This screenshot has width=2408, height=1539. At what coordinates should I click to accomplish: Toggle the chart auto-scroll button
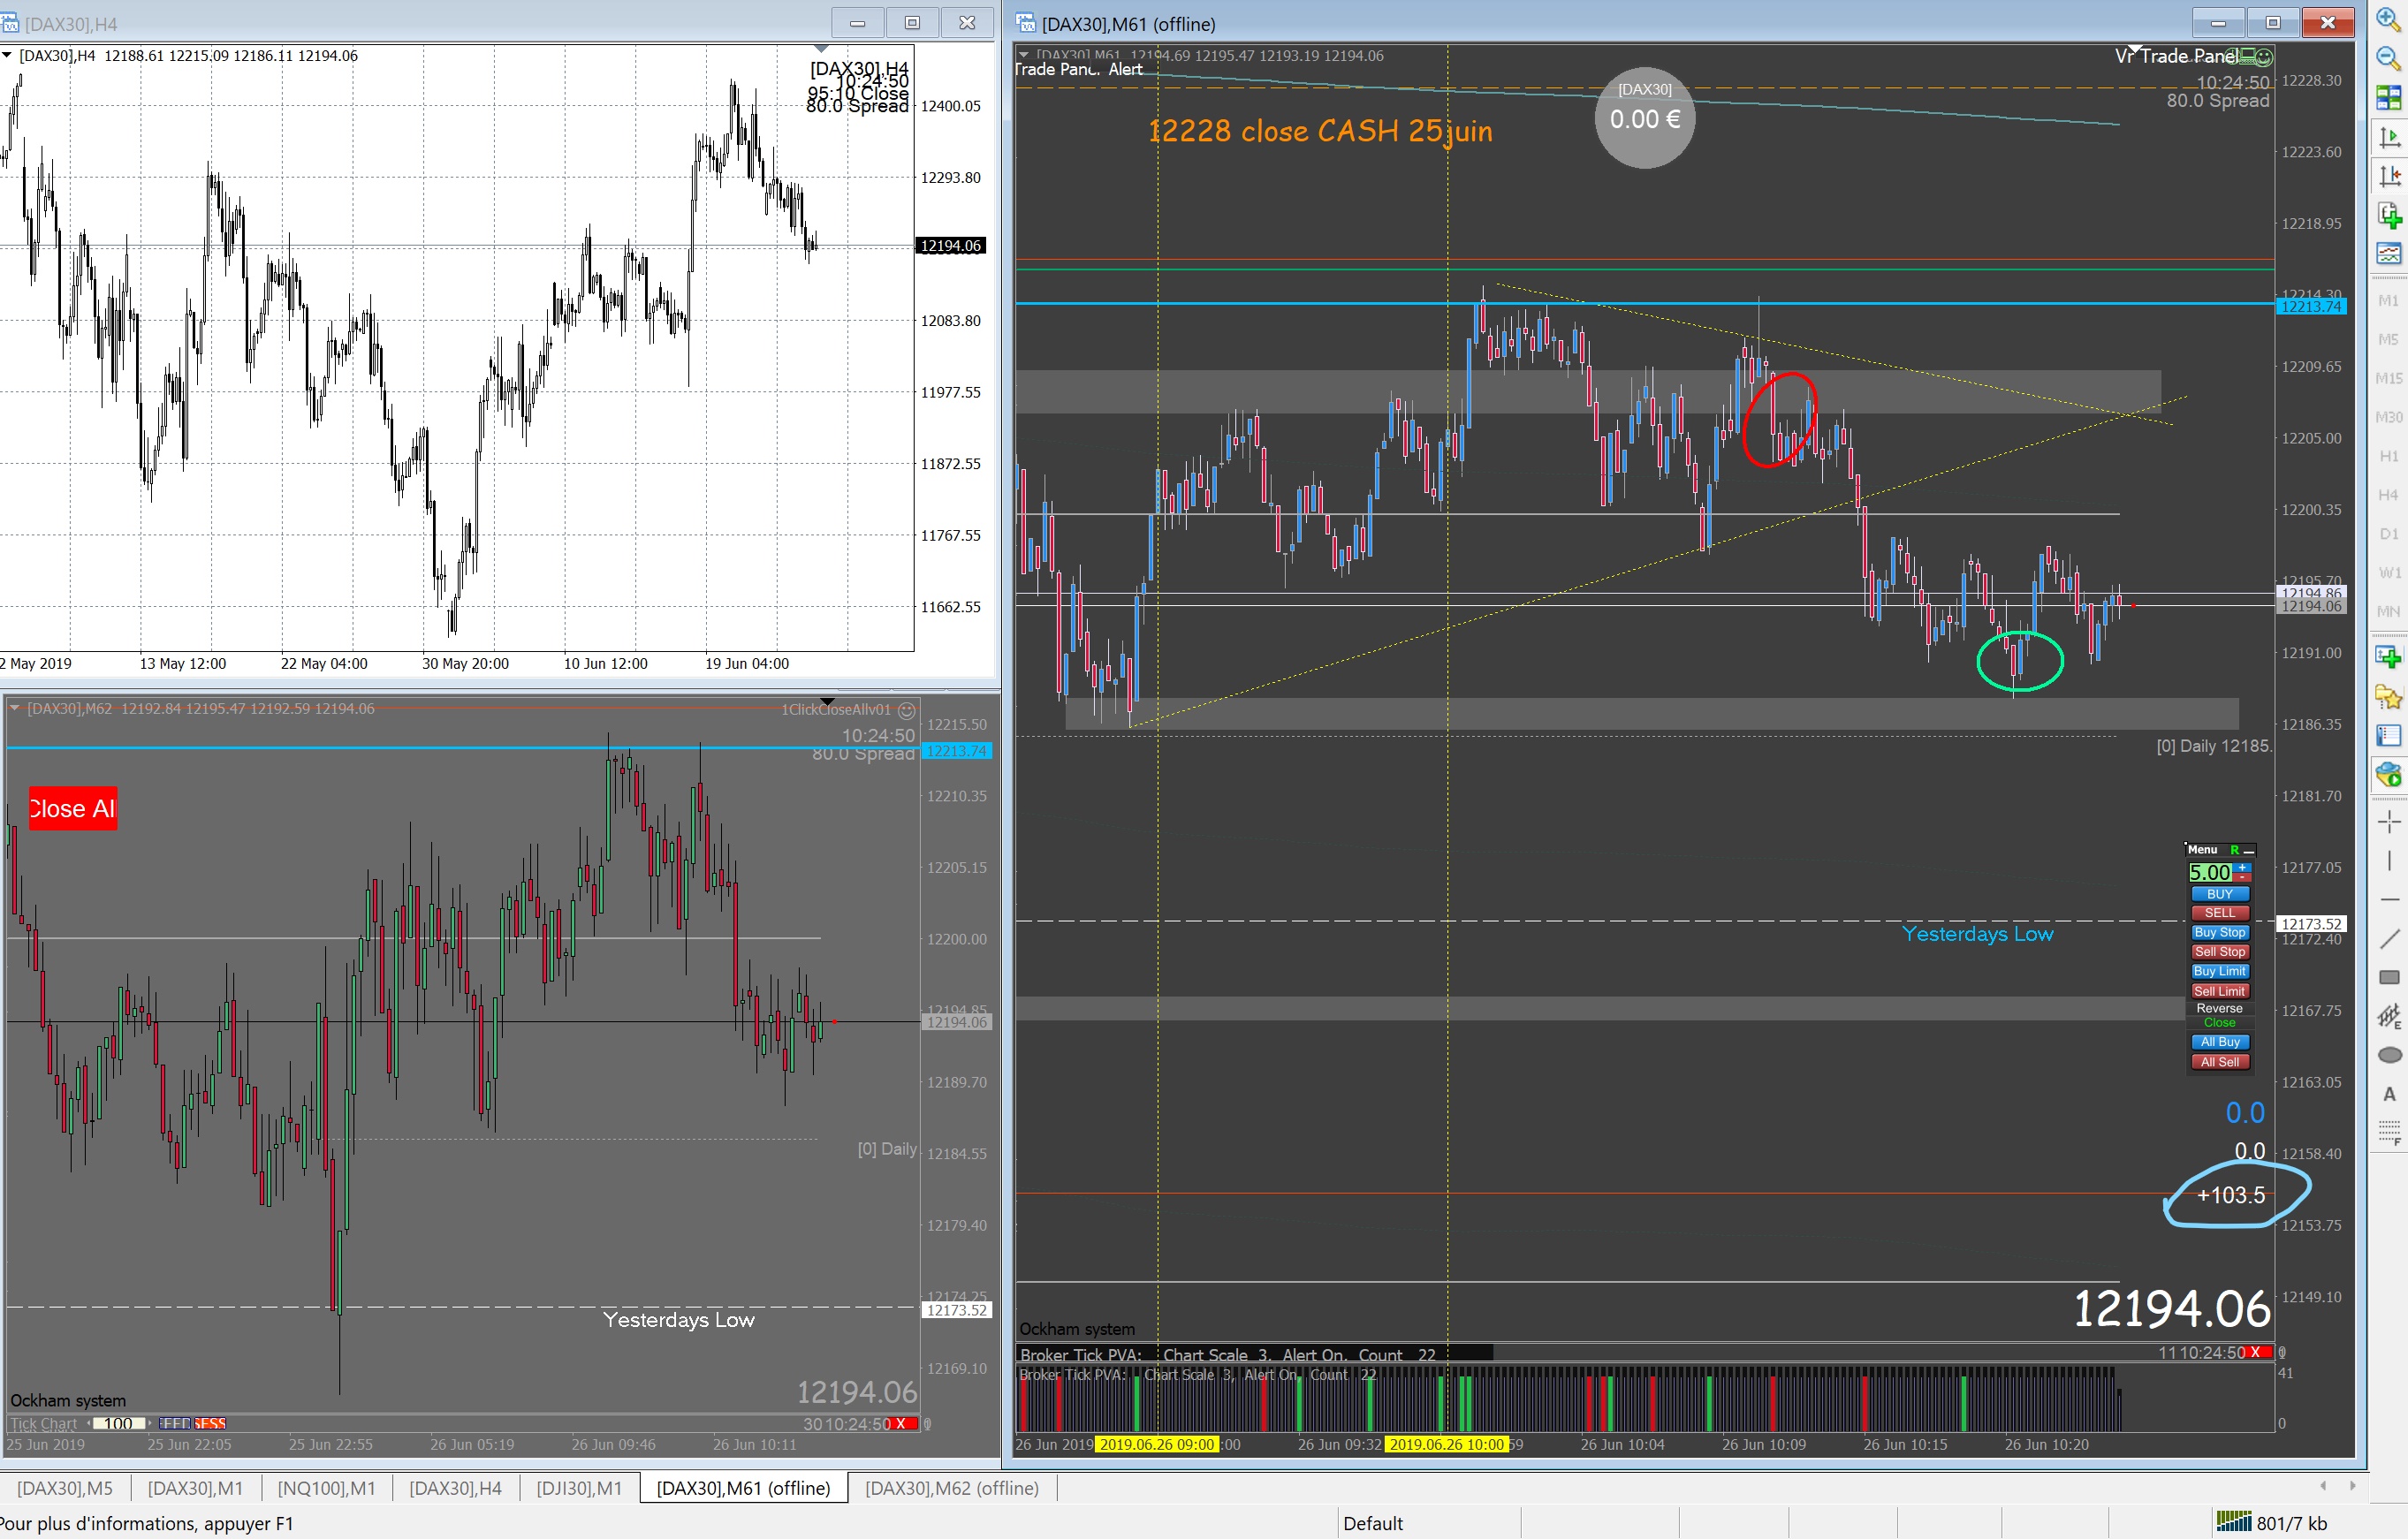pos(2389,136)
